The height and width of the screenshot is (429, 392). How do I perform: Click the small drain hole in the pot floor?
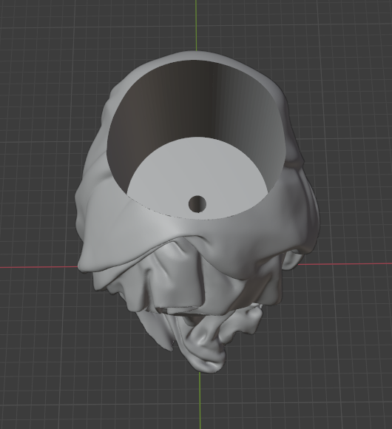(197, 204)
